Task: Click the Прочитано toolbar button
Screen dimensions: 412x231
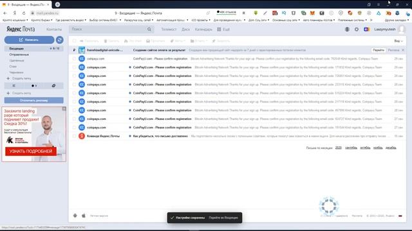Action: [x=156, y=41]
